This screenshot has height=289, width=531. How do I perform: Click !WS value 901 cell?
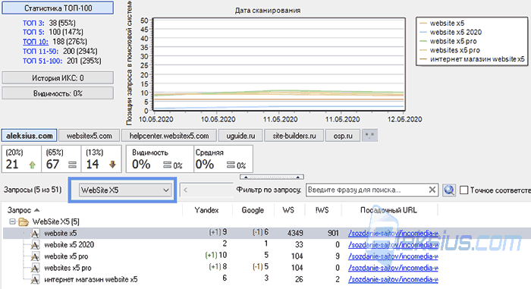tap(333, 233)
